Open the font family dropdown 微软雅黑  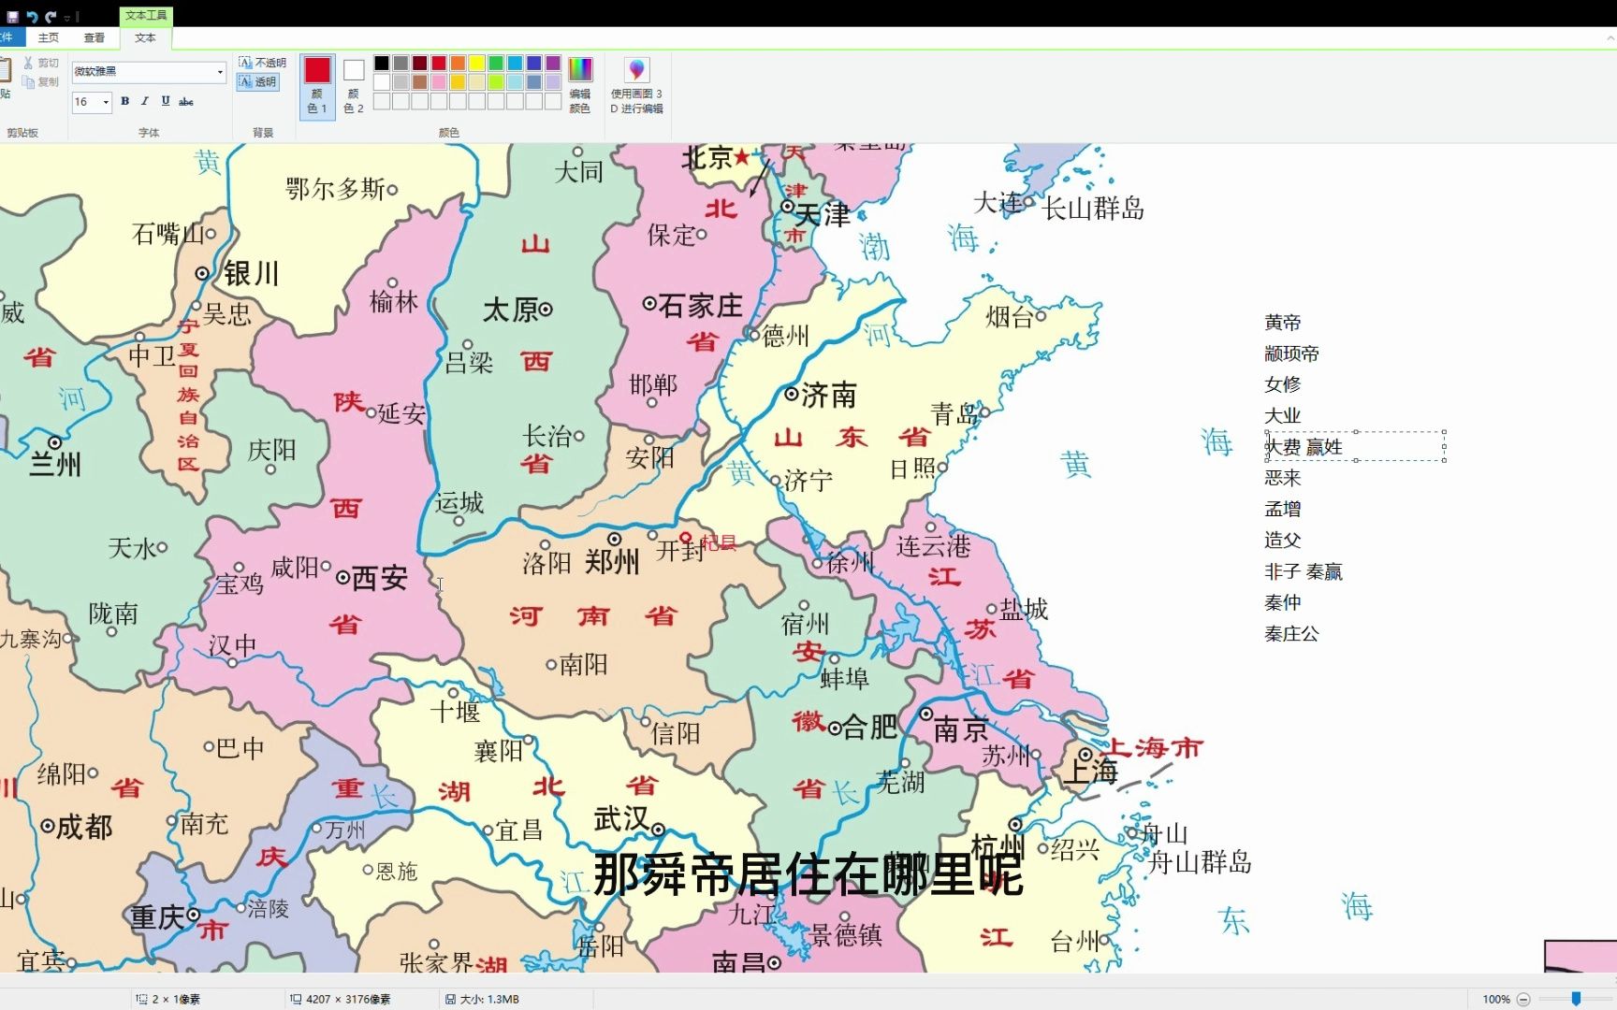[220, 72]
